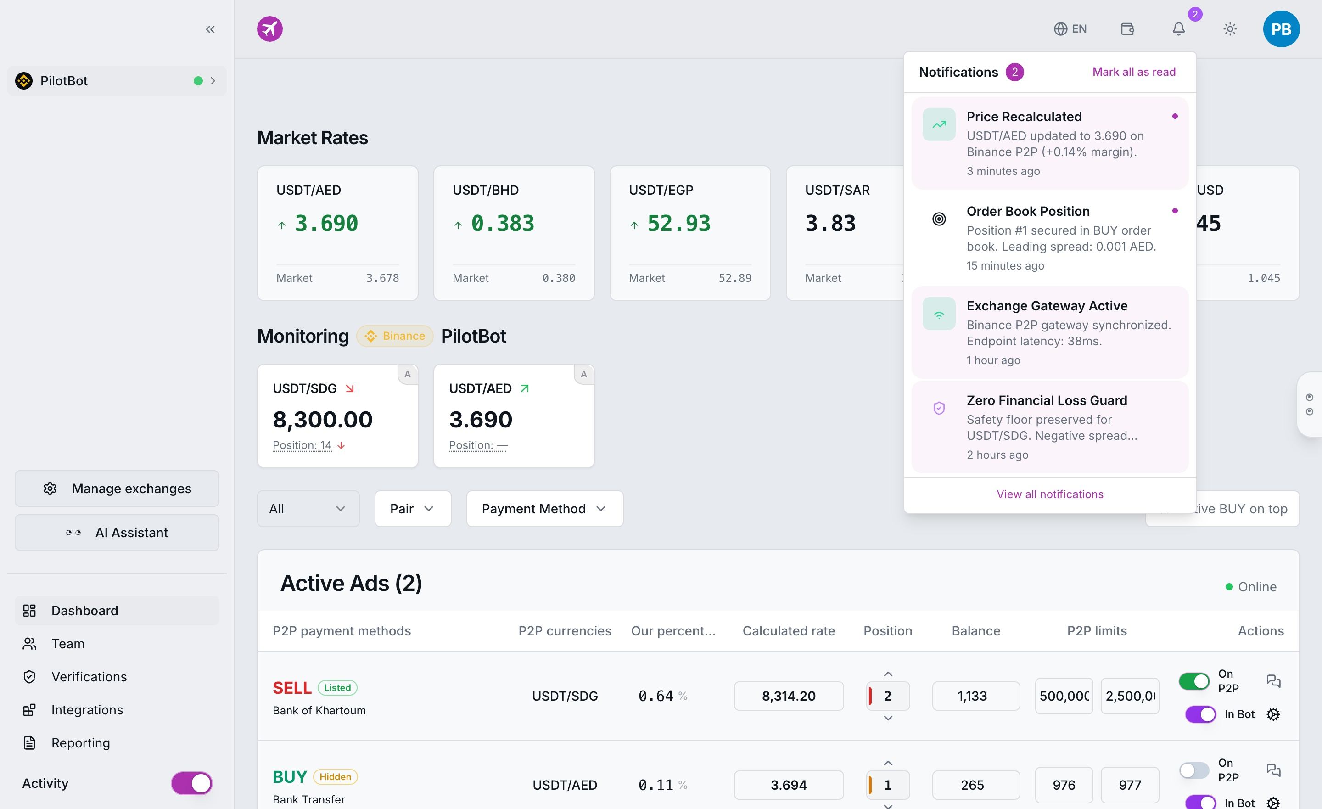Viewport: 1322px width, 809px height.
Task: Toggle light theme with sun icon
Action: tap(1230, 29)
